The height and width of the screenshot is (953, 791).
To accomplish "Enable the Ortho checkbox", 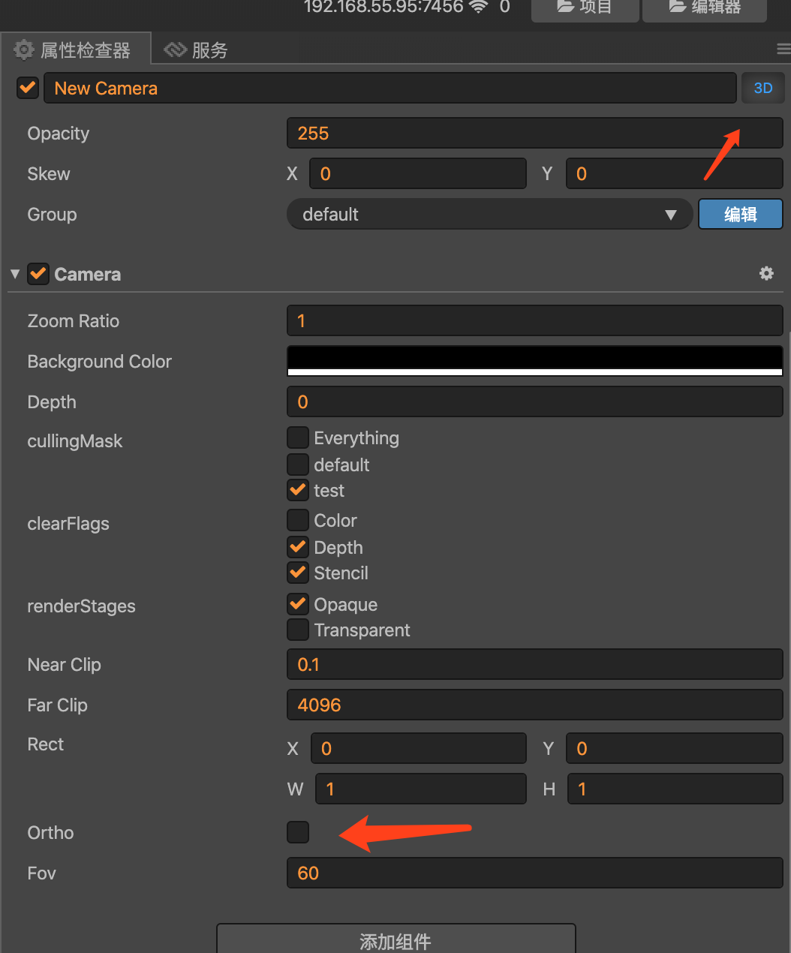I will click(298, 832).
